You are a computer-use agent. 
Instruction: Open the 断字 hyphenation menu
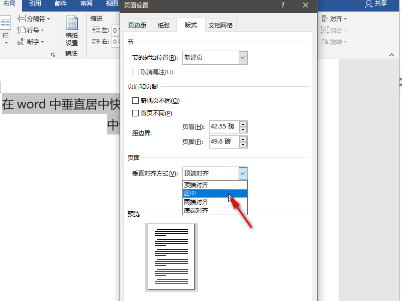31,42
